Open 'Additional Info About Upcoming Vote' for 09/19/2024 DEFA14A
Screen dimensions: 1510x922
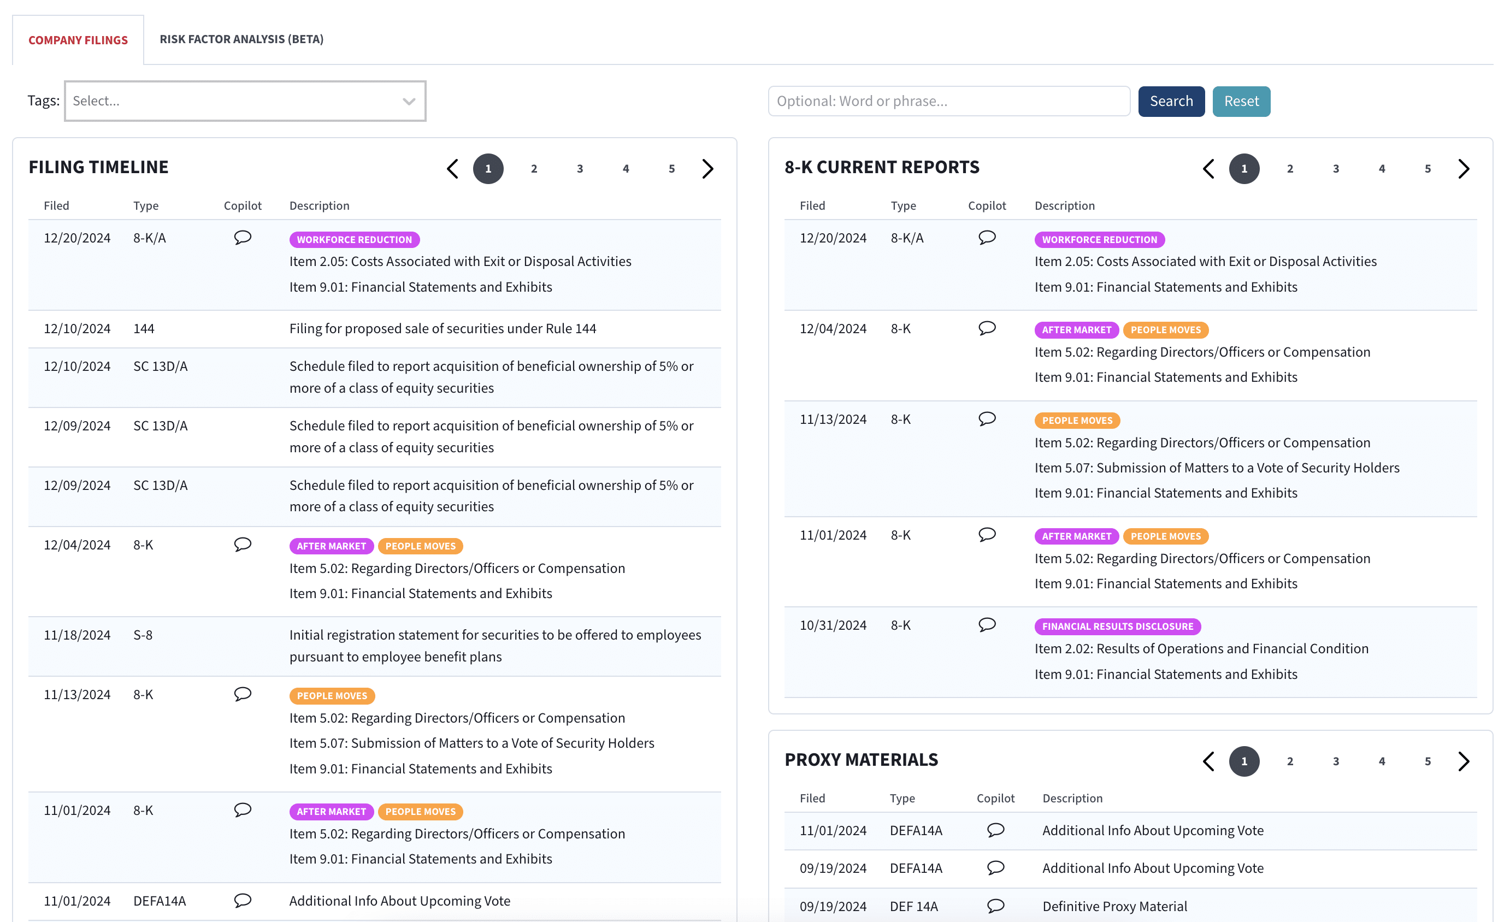click(x=1152, y=868)
